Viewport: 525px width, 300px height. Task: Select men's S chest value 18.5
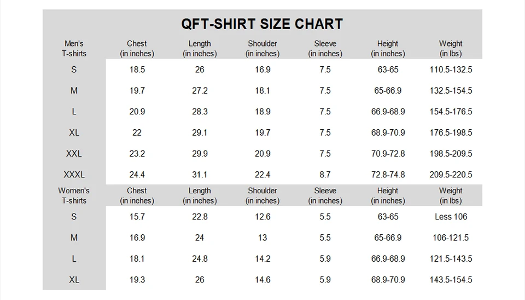(x=137, y=70)
